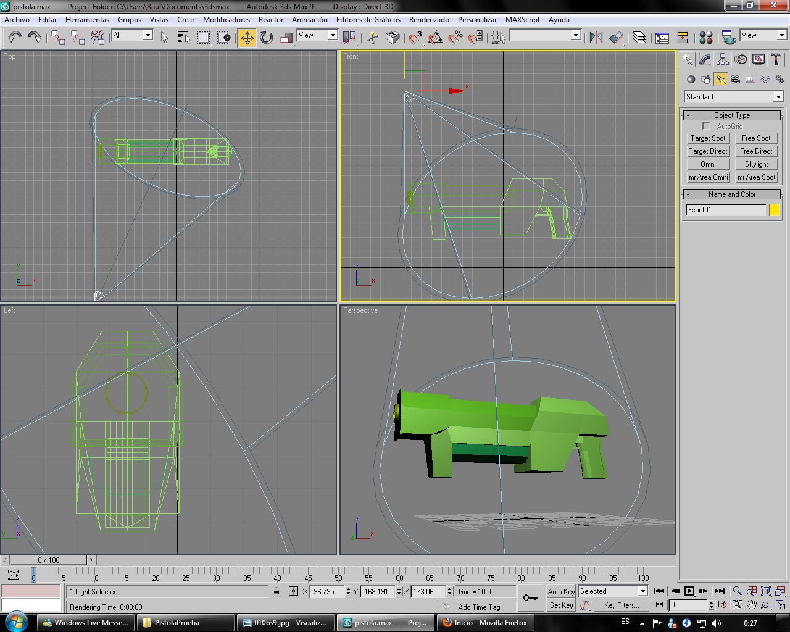Select the Cameras category icon
790x632 pixels.
coord(736,79)
